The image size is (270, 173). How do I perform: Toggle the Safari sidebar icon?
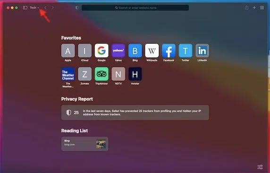pyautogui.click(x=25, y=8)
